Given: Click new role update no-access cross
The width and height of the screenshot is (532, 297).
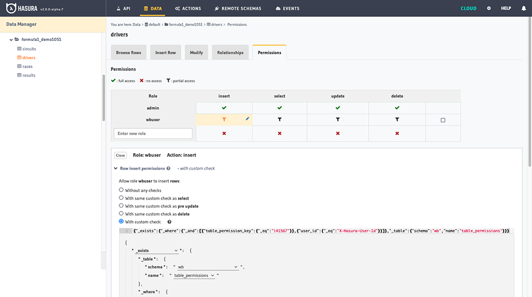Looking at the screenshot, I should pyautogui.click(x=338, y=134).
